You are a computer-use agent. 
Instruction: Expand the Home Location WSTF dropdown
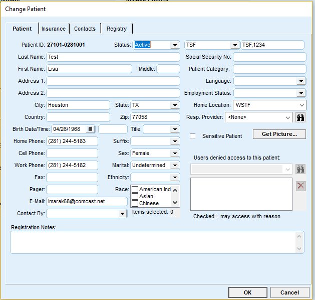(x=301, y=105)
